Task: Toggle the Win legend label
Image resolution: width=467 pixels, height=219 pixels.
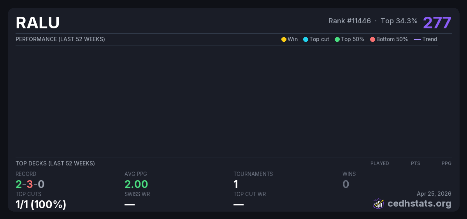Action: [293, 39]
